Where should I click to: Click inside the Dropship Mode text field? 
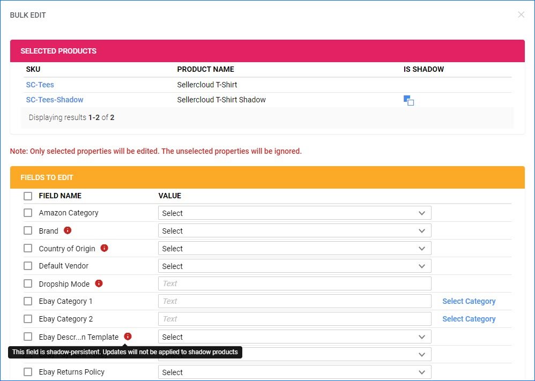pyautogui.click(x=294, y=283)
